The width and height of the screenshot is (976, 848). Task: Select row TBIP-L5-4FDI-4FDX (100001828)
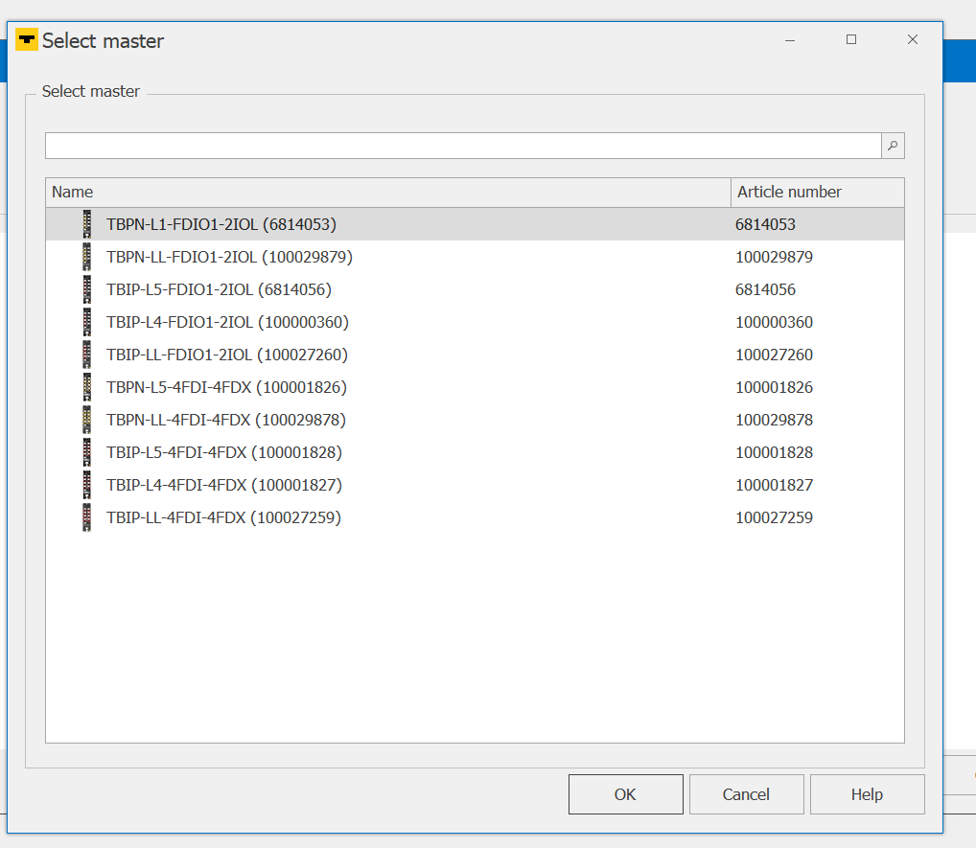[x=475, y=452]
